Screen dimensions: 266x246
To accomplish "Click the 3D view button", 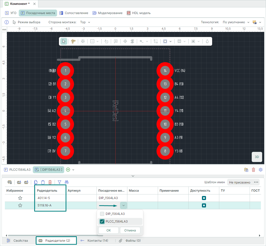I will [x=257, y=157].
